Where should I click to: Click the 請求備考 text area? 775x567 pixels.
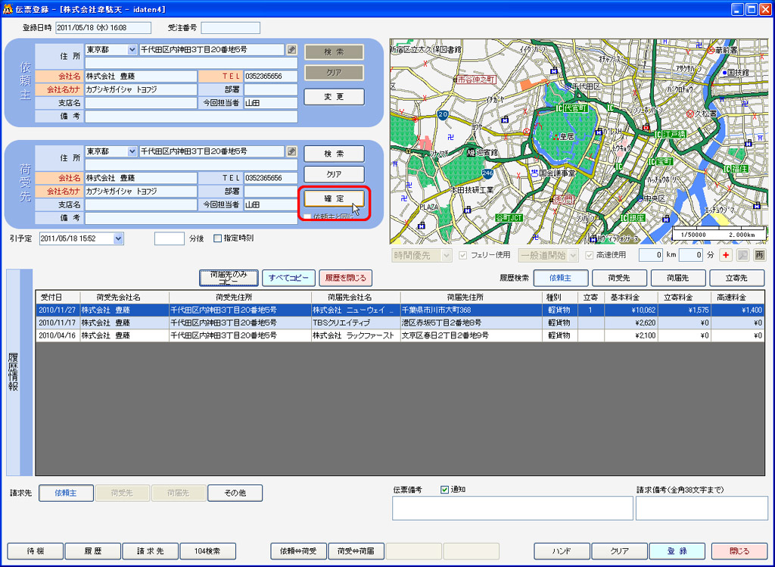tap(702, 508)
